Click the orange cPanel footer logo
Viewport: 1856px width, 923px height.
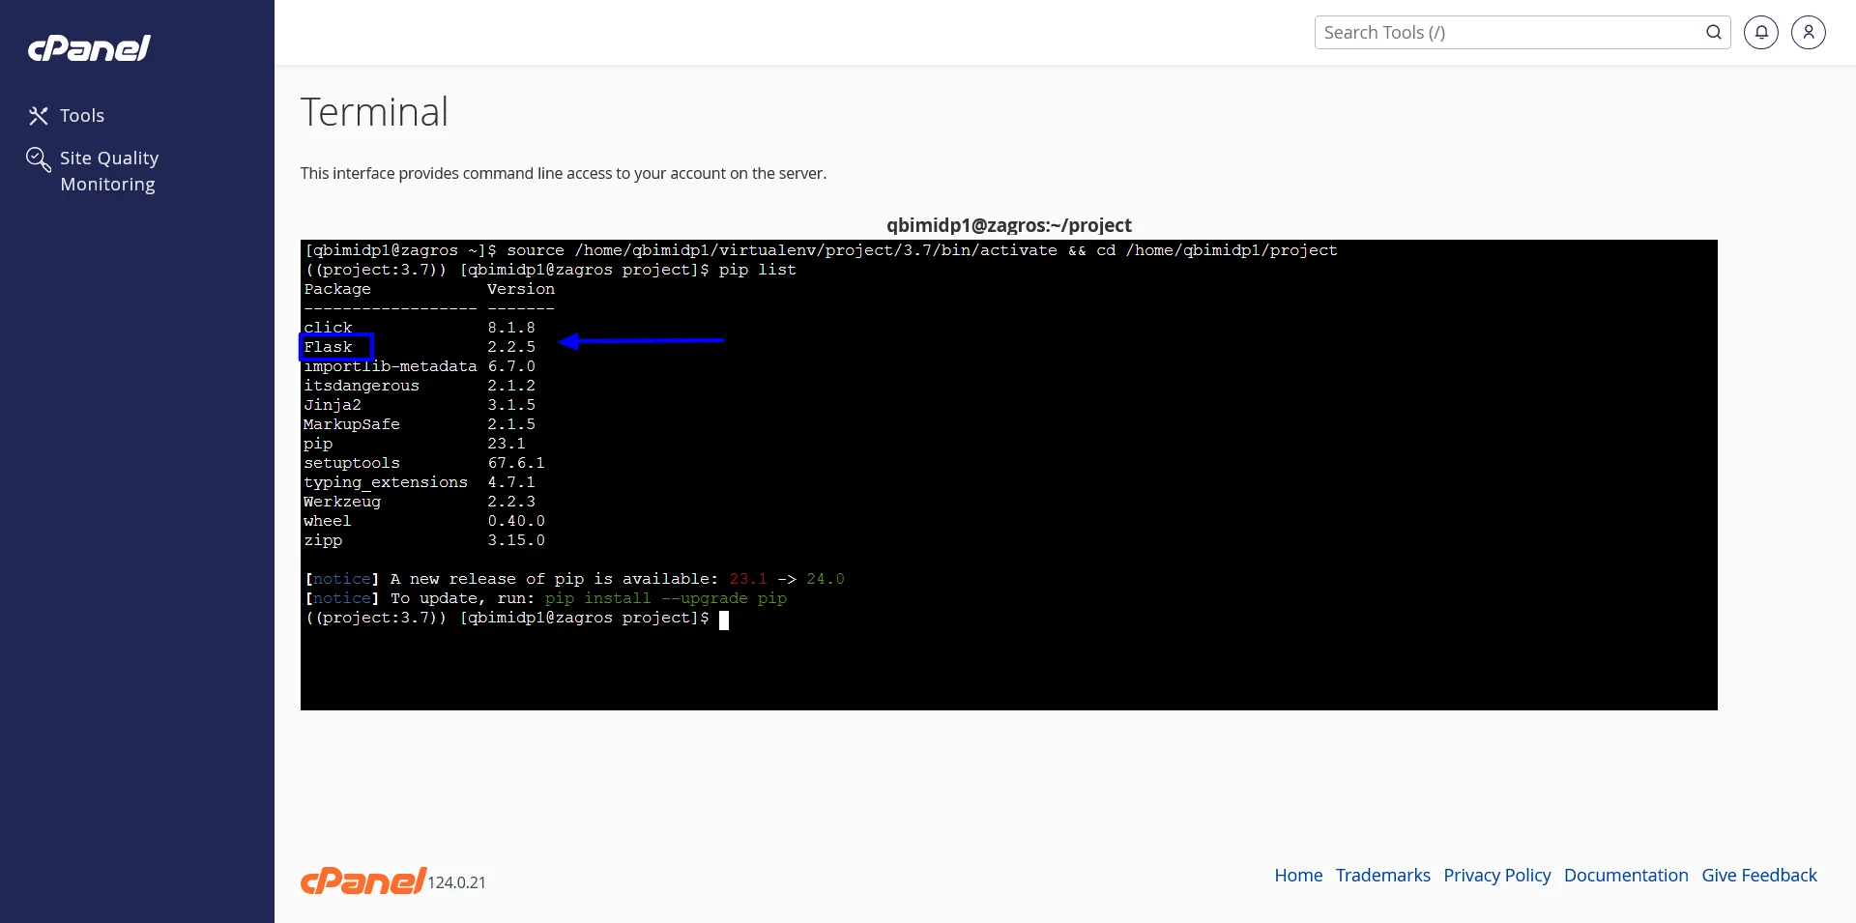(363, 880)
